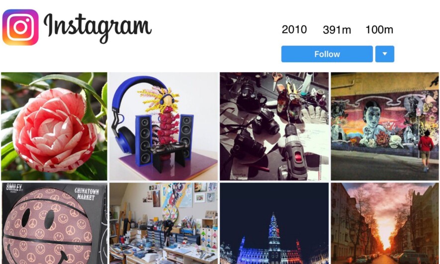
Task: Click the 2010 posts count
Action: point(294,29)
